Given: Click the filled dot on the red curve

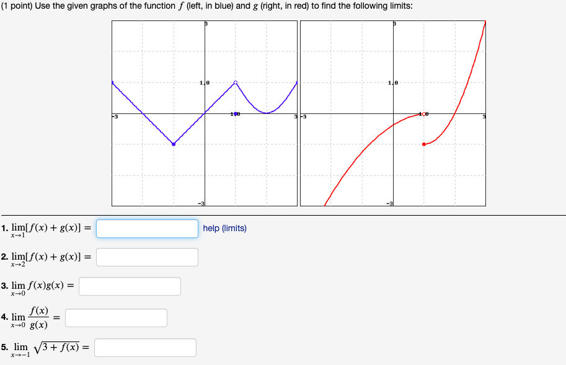Looking at the screenshot, I should (x=424, y=144).
